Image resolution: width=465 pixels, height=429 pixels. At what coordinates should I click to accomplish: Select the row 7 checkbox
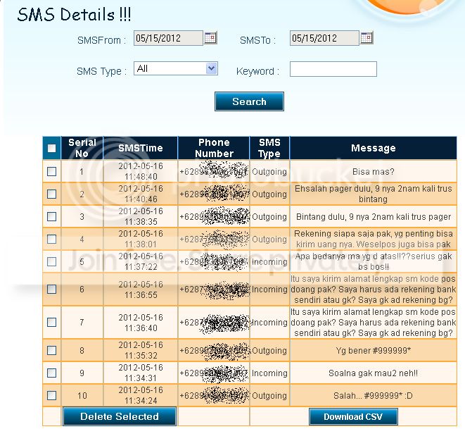(x=51, y=322)
